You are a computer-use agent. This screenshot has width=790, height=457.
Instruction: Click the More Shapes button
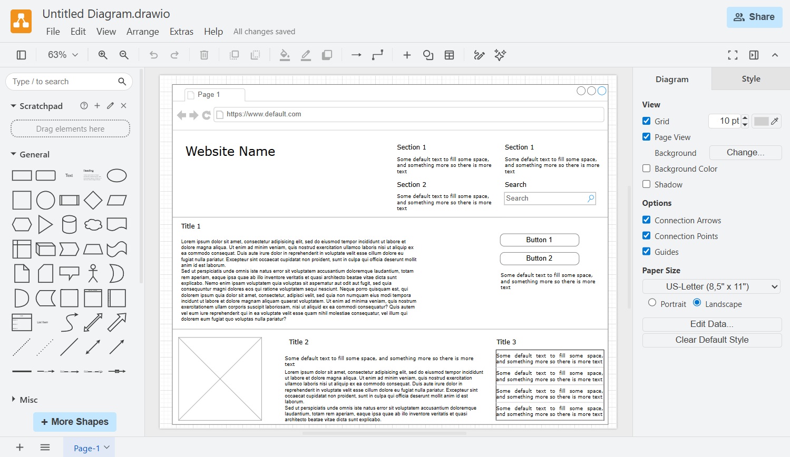click(75, 422)
